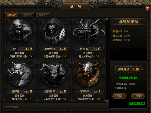Screen dimensions: 151x113
Task: Select the 半兽统领 boss portrait
Action: pos(55,31)
